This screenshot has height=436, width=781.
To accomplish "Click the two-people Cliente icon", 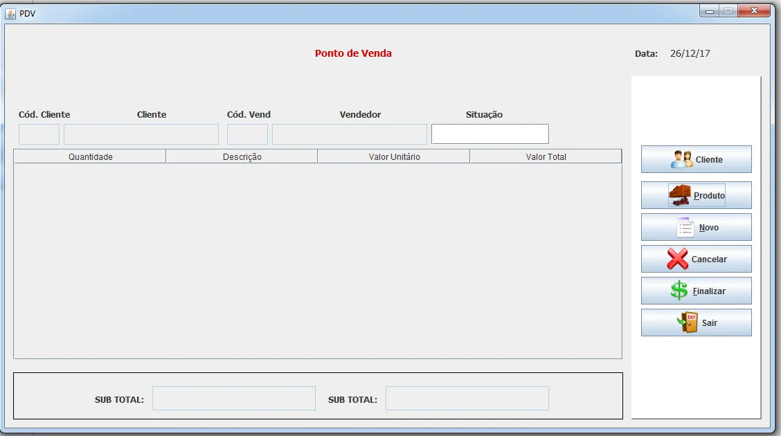I will 681,159.
